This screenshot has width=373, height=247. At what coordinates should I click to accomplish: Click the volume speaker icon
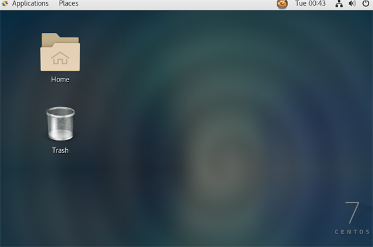click(352, 4)
